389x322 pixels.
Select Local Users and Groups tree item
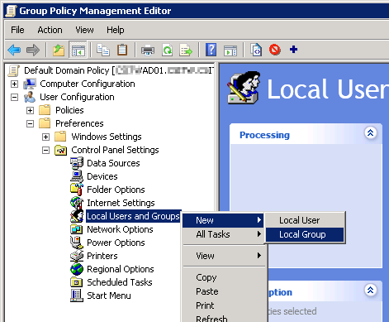coord(133,216)
